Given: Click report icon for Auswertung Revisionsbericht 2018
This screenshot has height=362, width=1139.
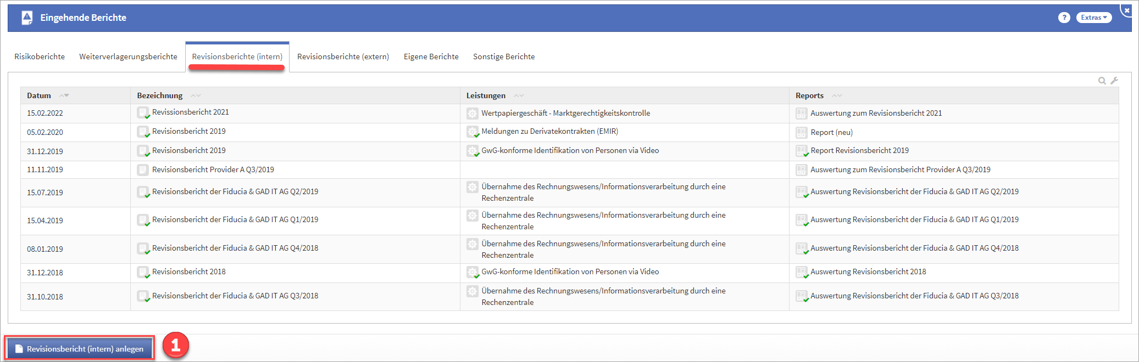Looking at the screenshot, I should pyautogui.click(x=802, y=272).
